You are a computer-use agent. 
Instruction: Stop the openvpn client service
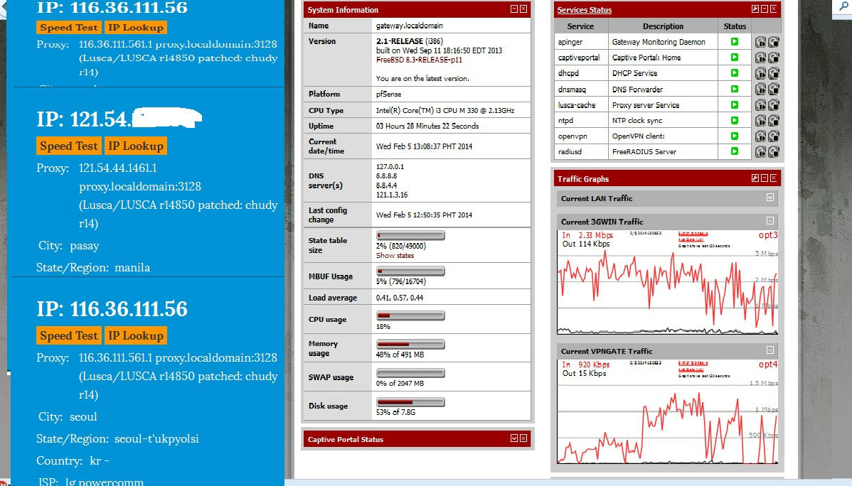(x=773, y=136)
